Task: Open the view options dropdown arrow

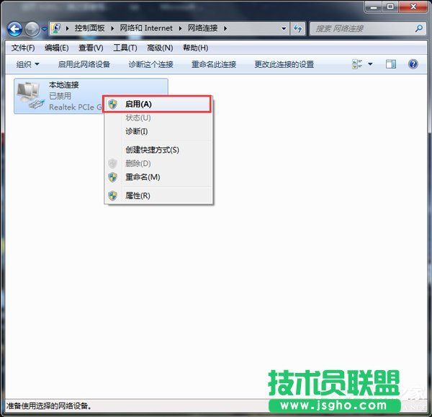Action: click(370, 64)
